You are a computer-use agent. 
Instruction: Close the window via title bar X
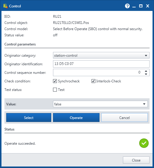[147, 6]
